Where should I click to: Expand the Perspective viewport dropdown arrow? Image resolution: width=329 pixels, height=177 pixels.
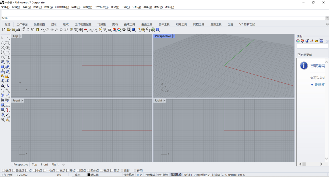174,36
